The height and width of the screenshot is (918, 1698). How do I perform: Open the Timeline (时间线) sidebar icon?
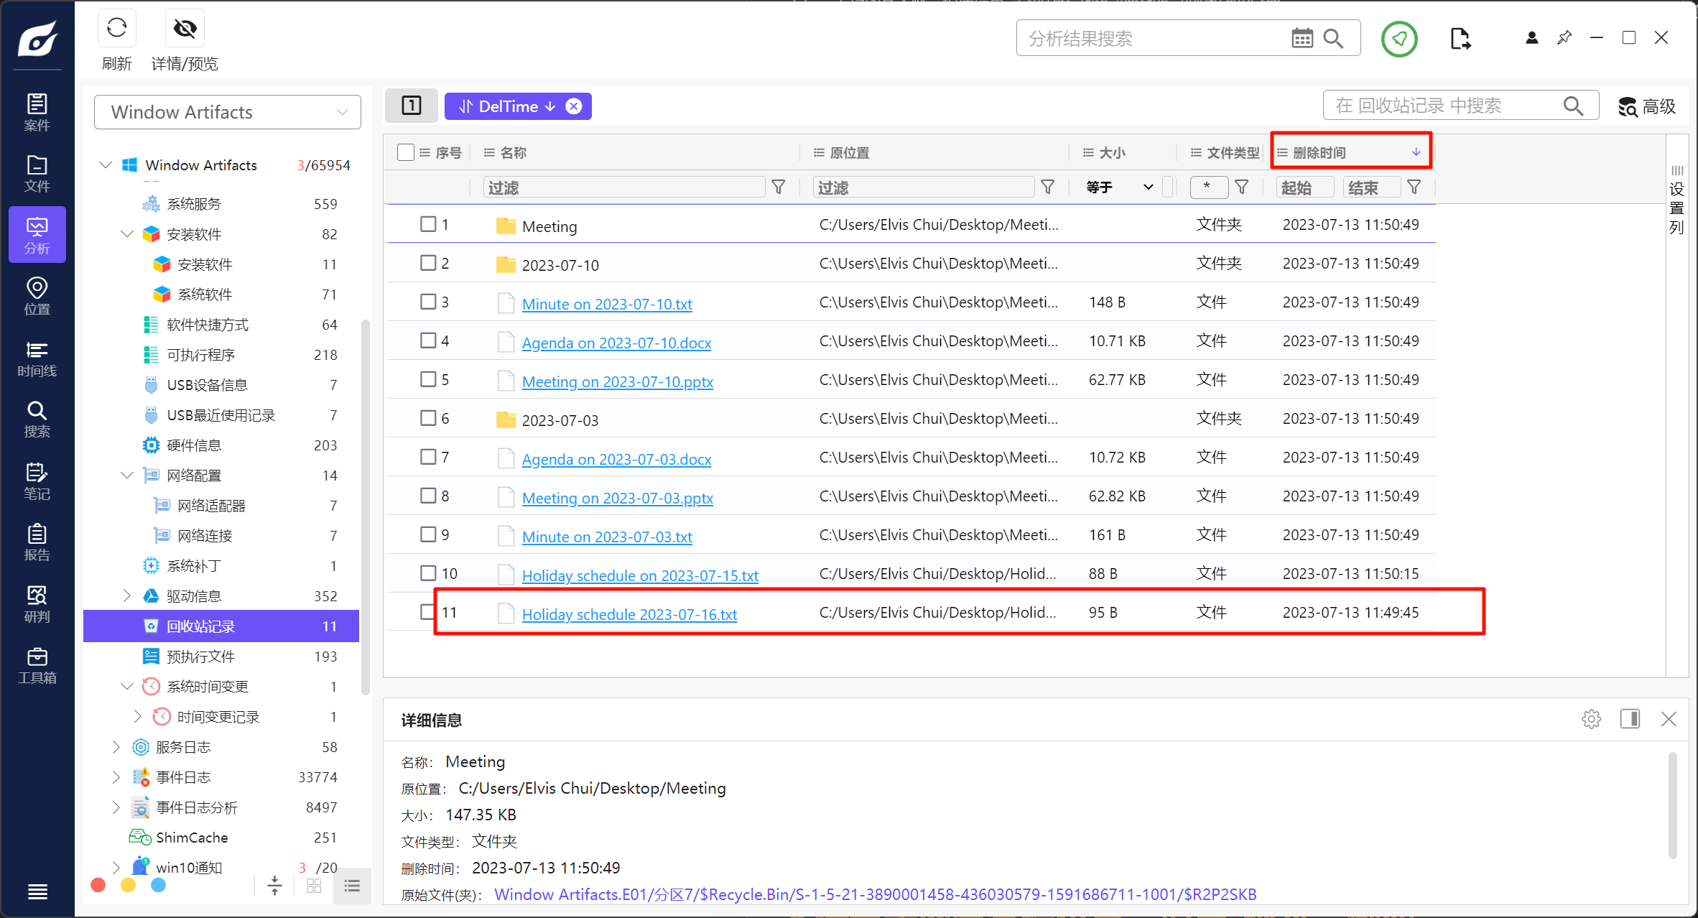pyautogui.click(x=37, y=358)
